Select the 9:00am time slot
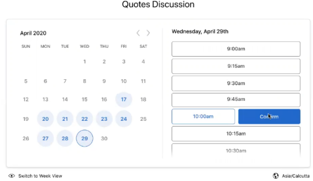Viewport: 313px width, 181px height. point(236,49)
